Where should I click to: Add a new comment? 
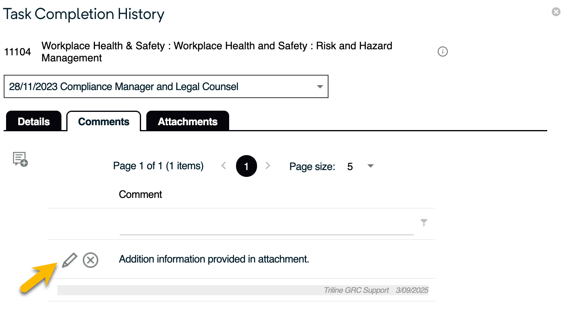click(x=20, y=159)
